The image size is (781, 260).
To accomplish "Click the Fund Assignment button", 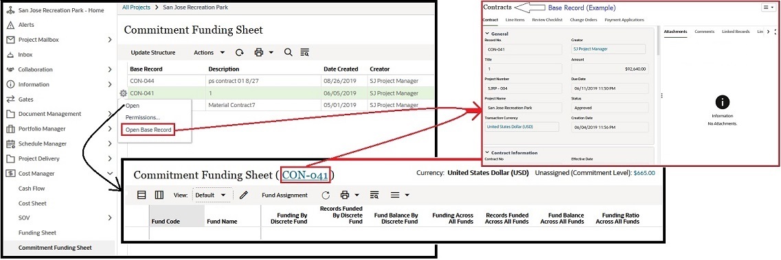I will click(x=284, y=196).
